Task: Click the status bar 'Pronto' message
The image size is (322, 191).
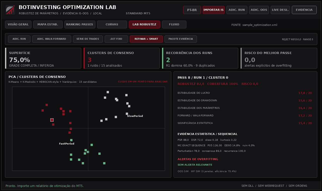Action: tap(45, 186)
